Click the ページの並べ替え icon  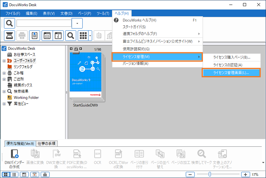click(x=160, y=153)
